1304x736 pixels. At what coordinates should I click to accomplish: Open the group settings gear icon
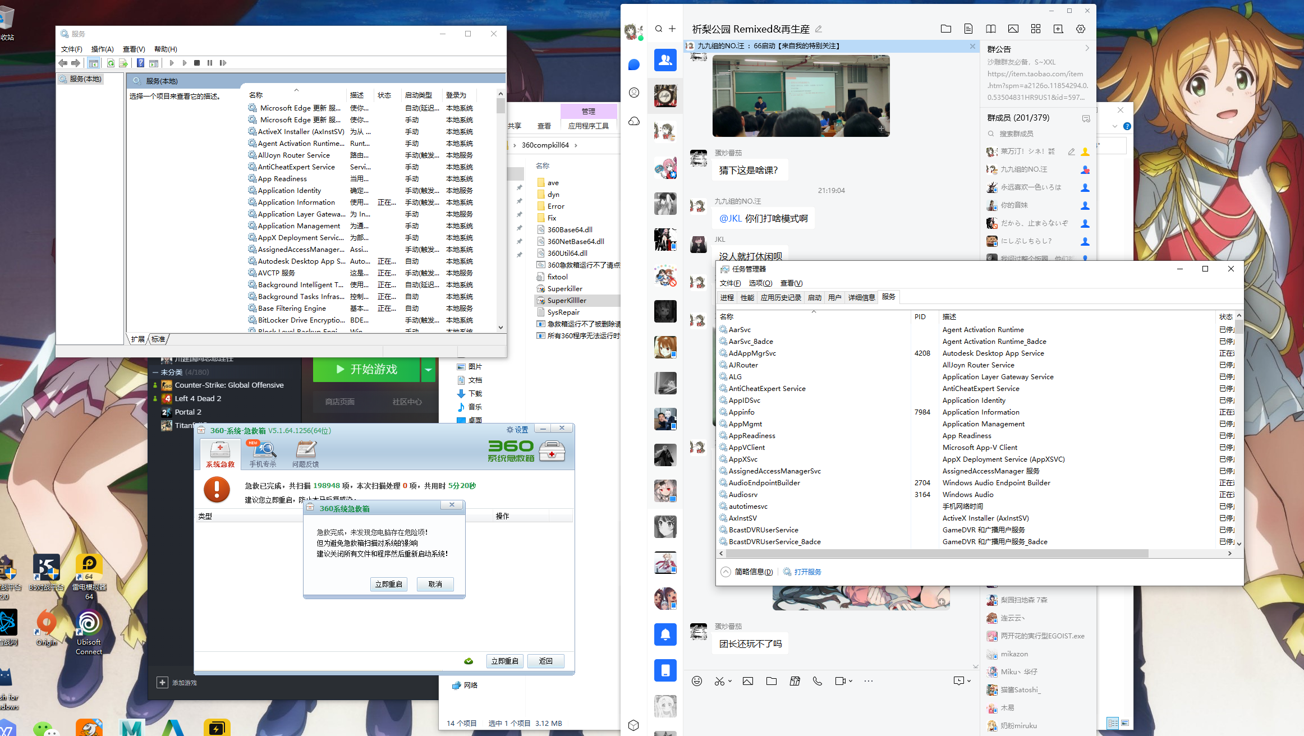coord(1081,29)
